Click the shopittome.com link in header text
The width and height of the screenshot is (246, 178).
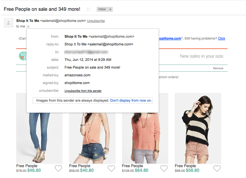coord(170,38)
